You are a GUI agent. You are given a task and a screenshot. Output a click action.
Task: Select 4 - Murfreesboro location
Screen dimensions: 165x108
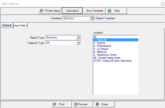tap(102, 46)
